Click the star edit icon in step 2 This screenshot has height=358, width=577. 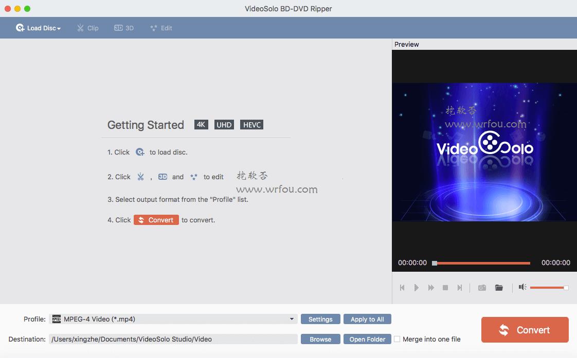point(194,177)
